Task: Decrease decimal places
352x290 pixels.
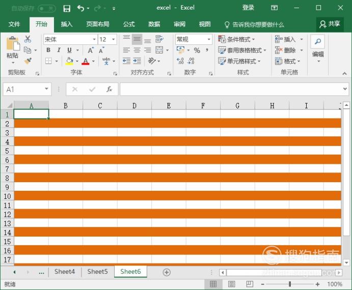Action: tap(191, 61)
